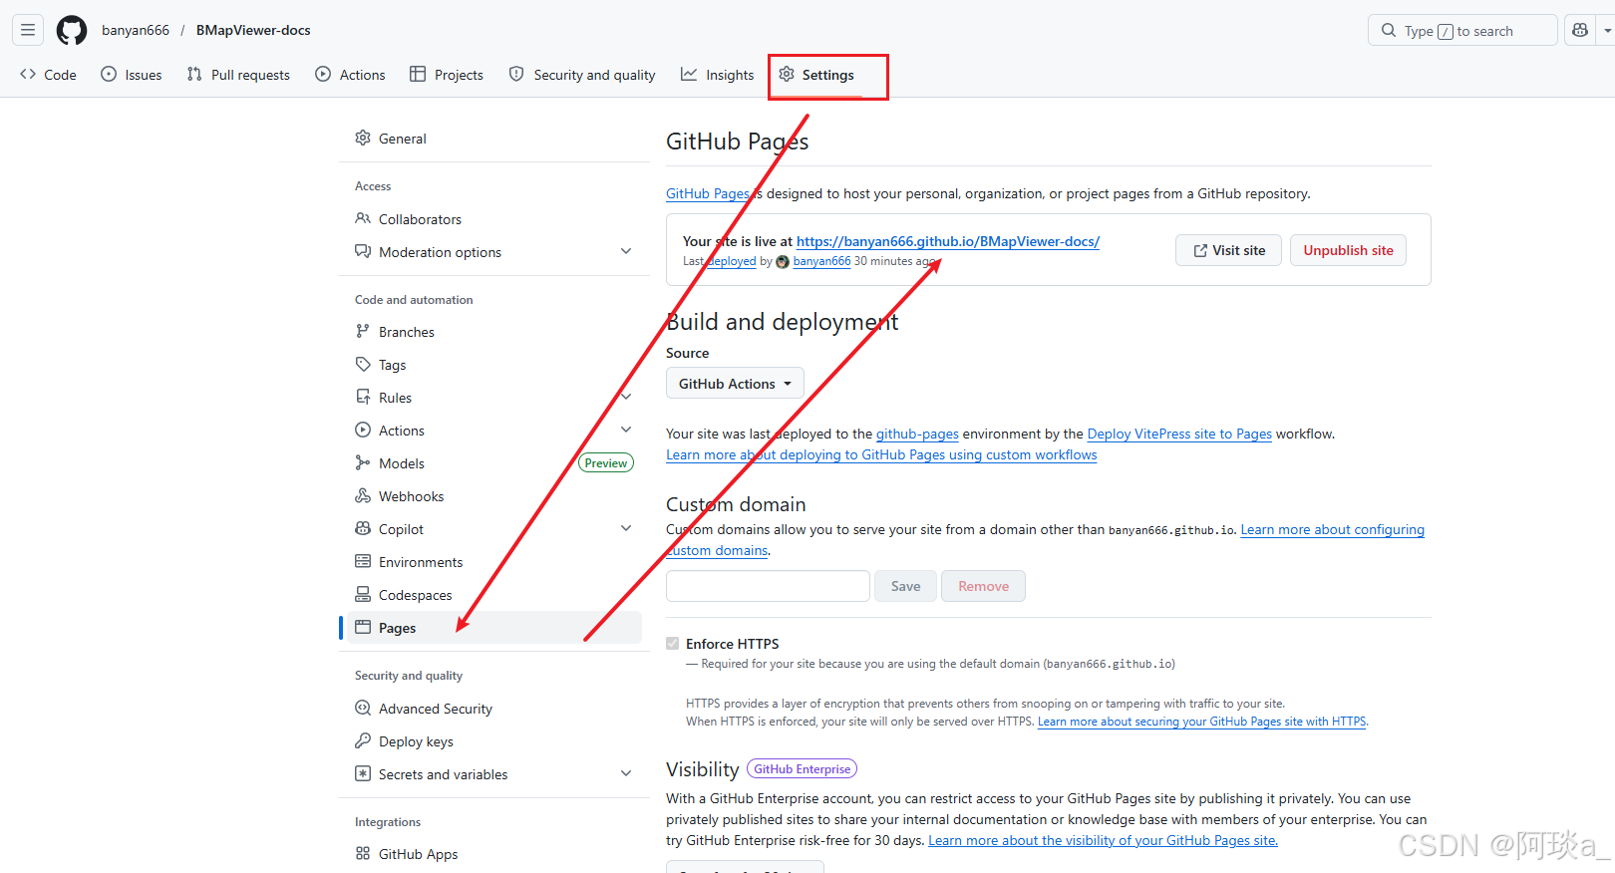Click the Environments server icon
The width and height of the screenshot is (1615, 873).
click(363, 561)
